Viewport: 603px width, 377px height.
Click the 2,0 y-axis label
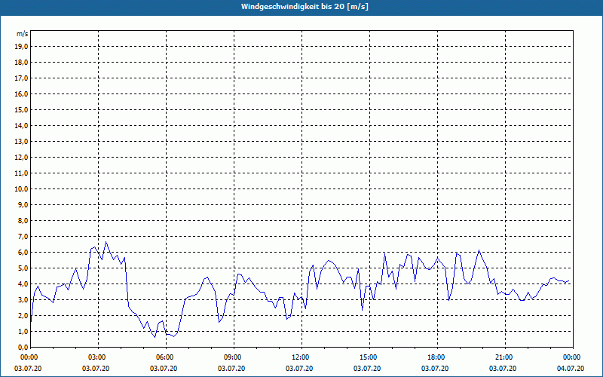coord(23,315)
